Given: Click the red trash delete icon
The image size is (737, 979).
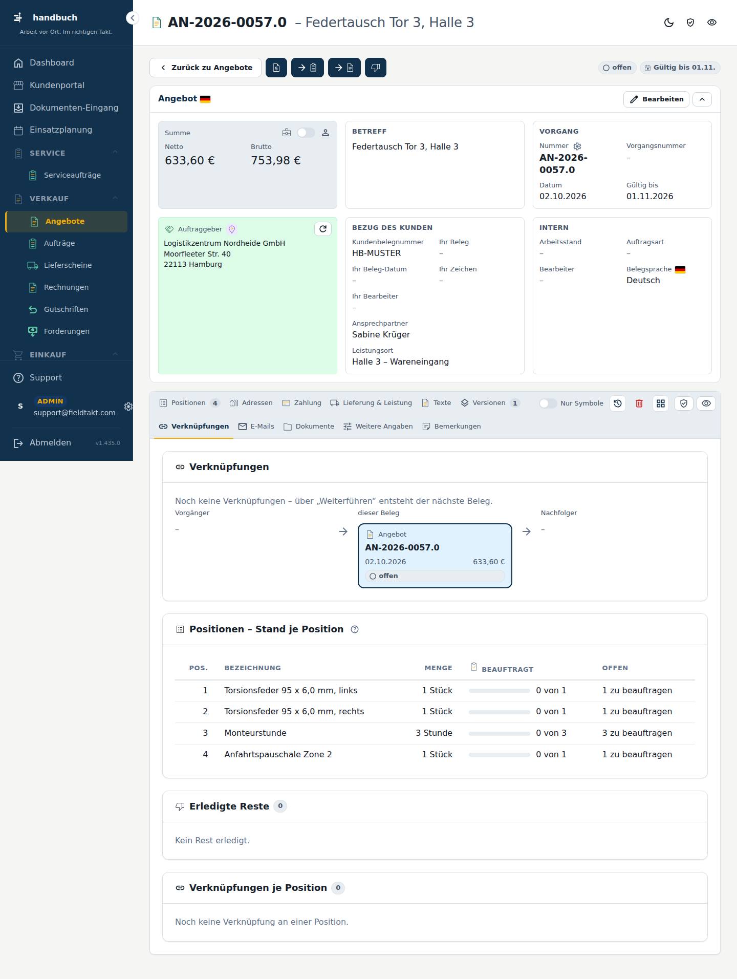Looking at the screenshot, I should click(639, 403).
